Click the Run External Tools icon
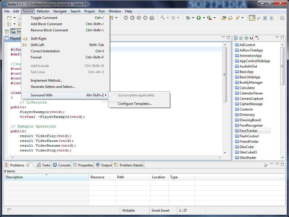Screen dimensions: 289x217 coord(209,18)
